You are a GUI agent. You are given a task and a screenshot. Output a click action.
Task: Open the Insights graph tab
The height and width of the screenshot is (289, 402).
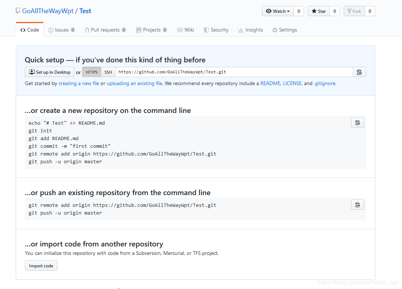(x=251, y=30)
